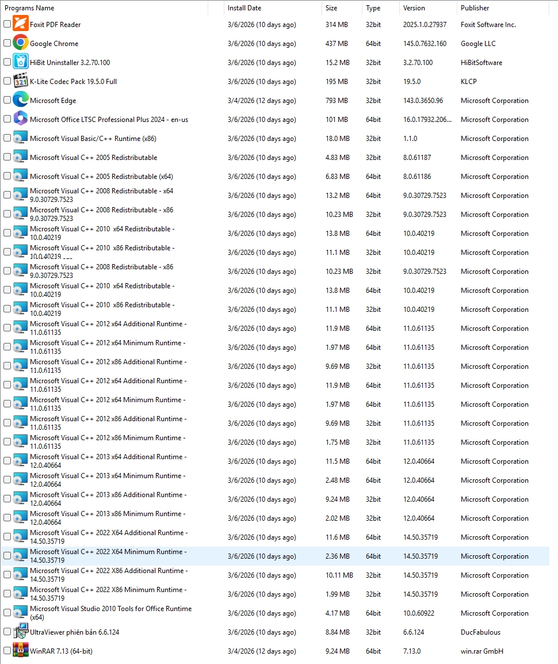Sort by the Publisher column header
The image size is (558, 664).
click(x=475, y=8)
